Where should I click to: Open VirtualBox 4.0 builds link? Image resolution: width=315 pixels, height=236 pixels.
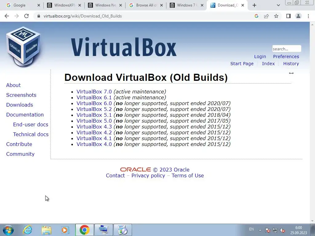(94, 144)
